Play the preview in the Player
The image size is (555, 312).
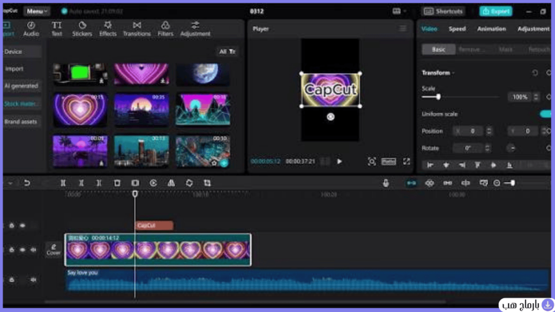tap(339, 161)
